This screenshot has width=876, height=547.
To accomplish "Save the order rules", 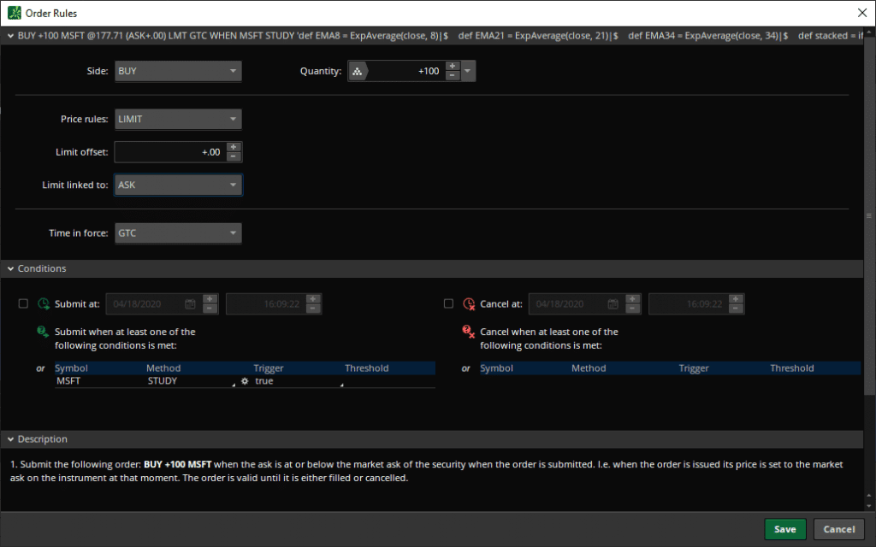I will [784, 529].
